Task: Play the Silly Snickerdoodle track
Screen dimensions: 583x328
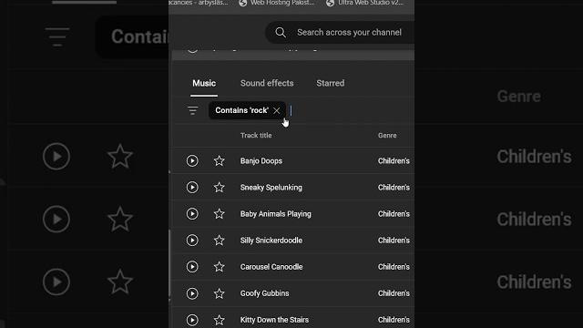Action: [192, 241]
